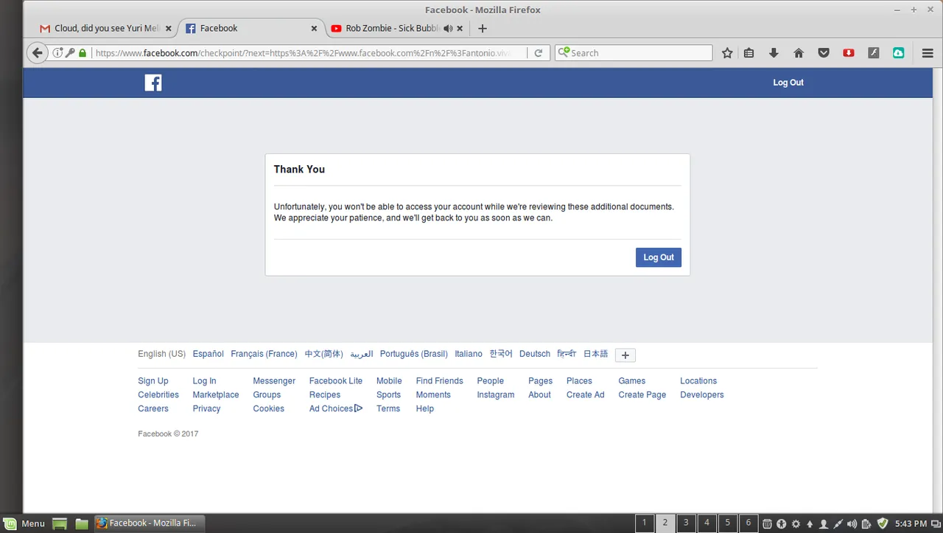Show more languages with plus button
The height and width of the screenshot is (533, 943).
click(x=625, y=355)
